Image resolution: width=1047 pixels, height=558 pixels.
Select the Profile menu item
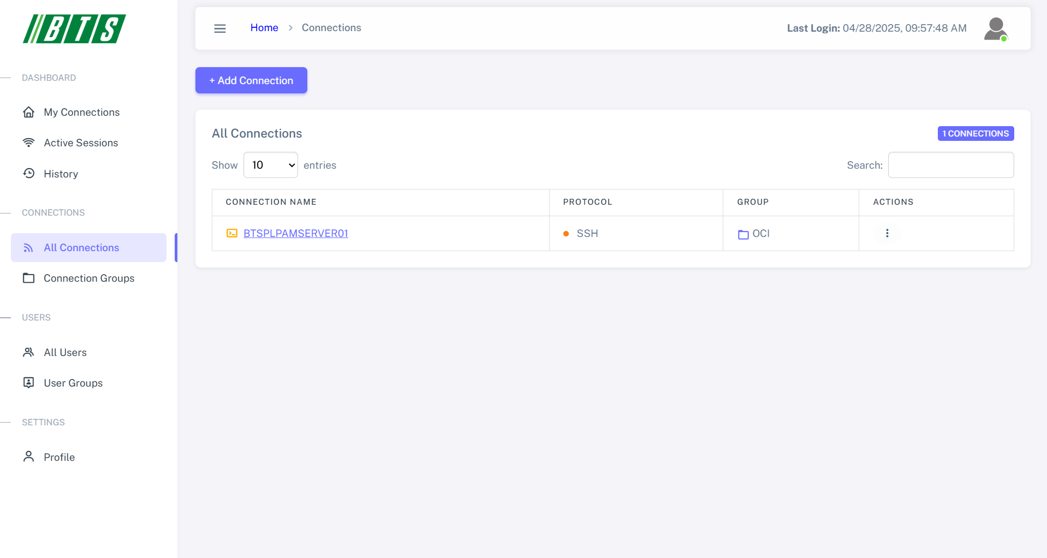point(59,457)
